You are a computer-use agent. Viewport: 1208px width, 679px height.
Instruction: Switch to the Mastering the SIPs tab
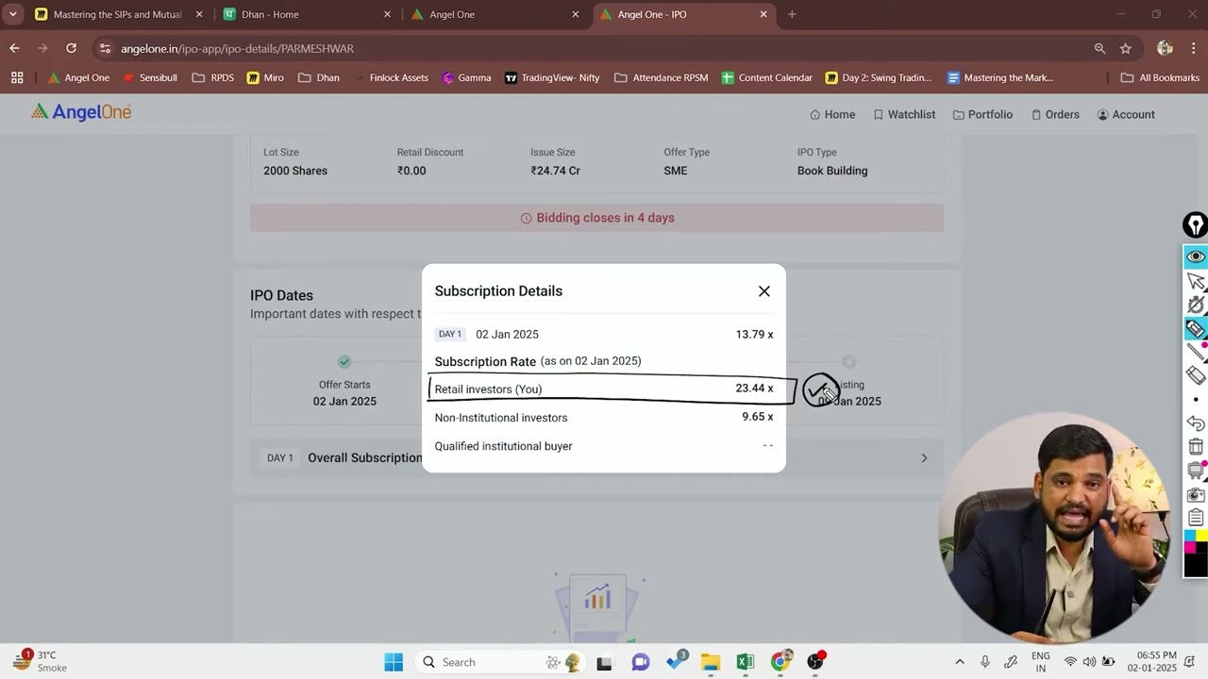coord(117,14)
